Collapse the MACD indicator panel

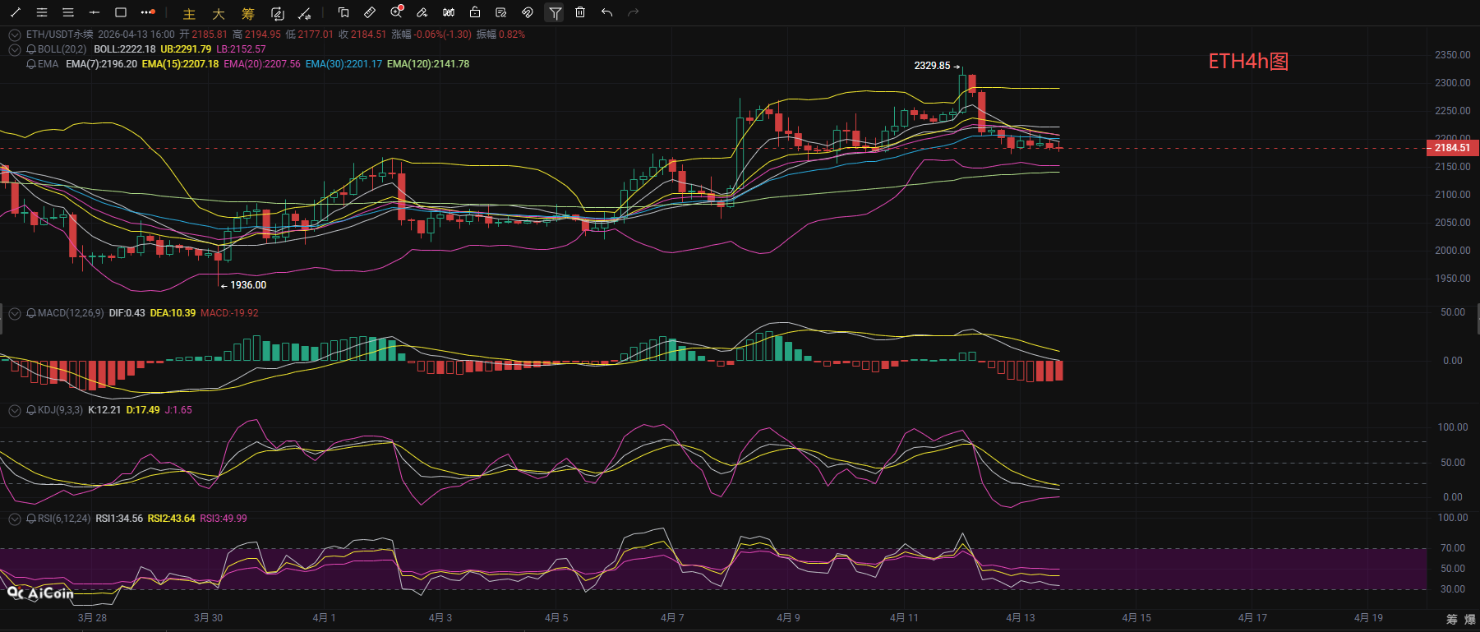(15, 313)
